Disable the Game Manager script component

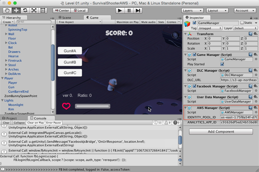pos(194,54)
